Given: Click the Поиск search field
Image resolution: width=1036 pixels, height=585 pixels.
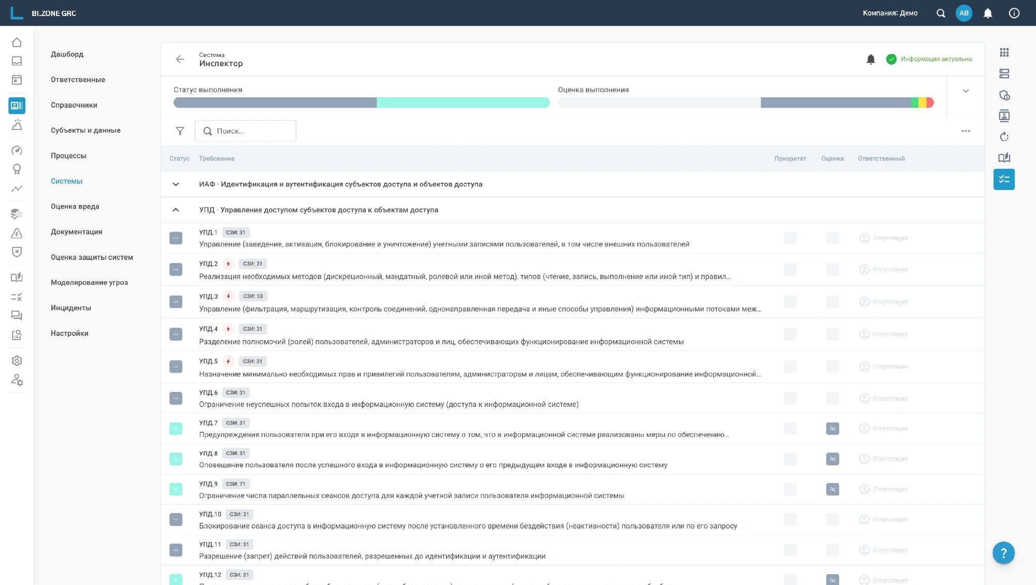Looking at the screenshot, I should click(x=245, y=131).
